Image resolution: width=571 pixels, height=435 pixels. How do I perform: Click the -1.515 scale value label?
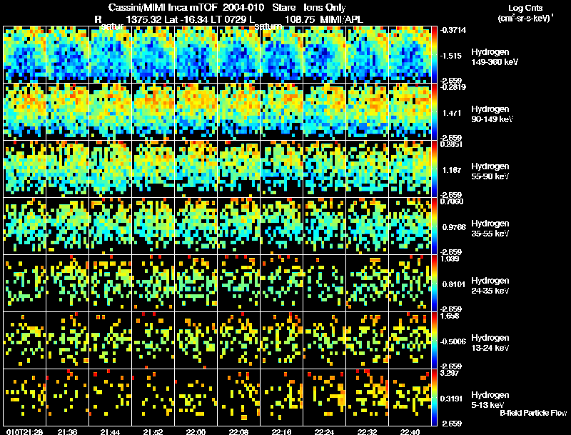pyautogui.click(x=451, y=56)
